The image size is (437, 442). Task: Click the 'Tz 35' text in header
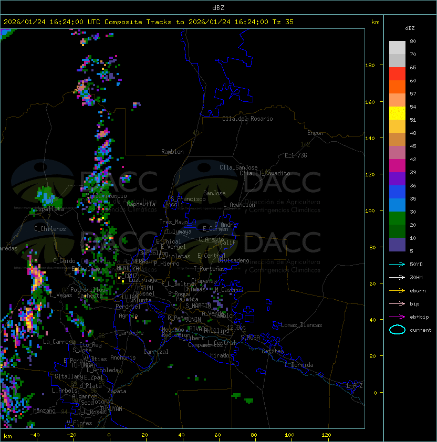(283, 22)
